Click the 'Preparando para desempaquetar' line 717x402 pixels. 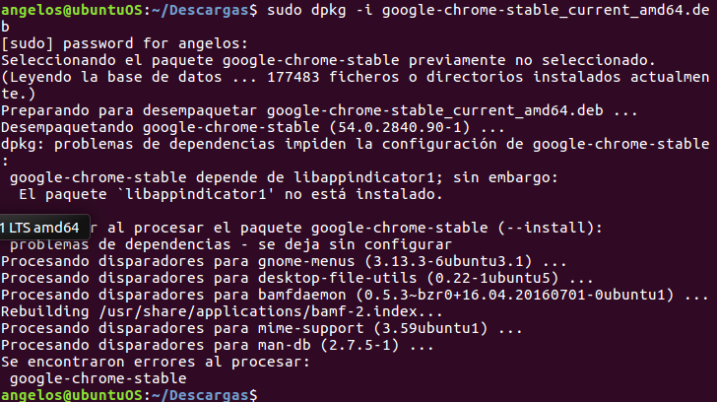tap(319, 110)
